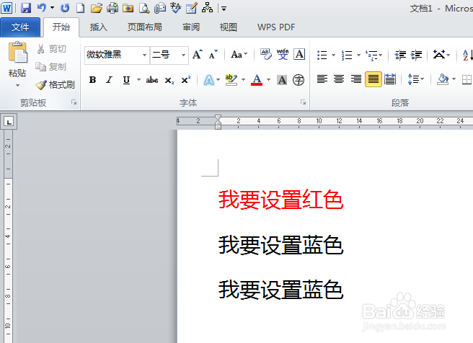Toggle Superscript formatting
473x343 pixels.
[186, 80]
